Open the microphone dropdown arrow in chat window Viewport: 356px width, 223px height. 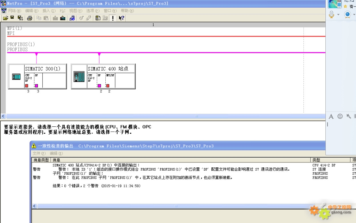pos(338,15)
